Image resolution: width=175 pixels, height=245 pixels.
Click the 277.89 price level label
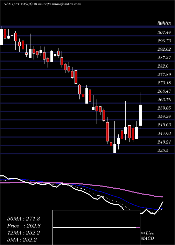(164, 75)
